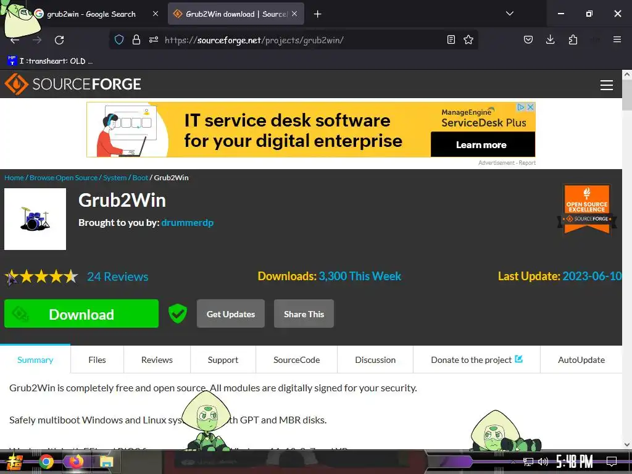Screen dimensions: 632x474
Task: Toggle reader view icon
Action: (451, 39)
